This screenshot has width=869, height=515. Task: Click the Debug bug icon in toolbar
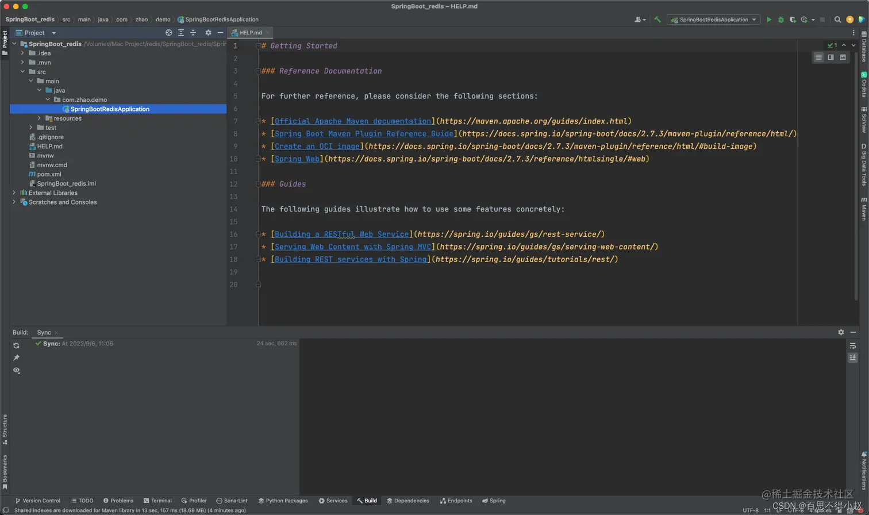[780, 20]
